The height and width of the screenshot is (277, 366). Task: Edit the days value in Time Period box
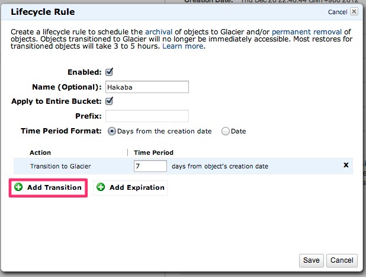(x=150, y=166)
